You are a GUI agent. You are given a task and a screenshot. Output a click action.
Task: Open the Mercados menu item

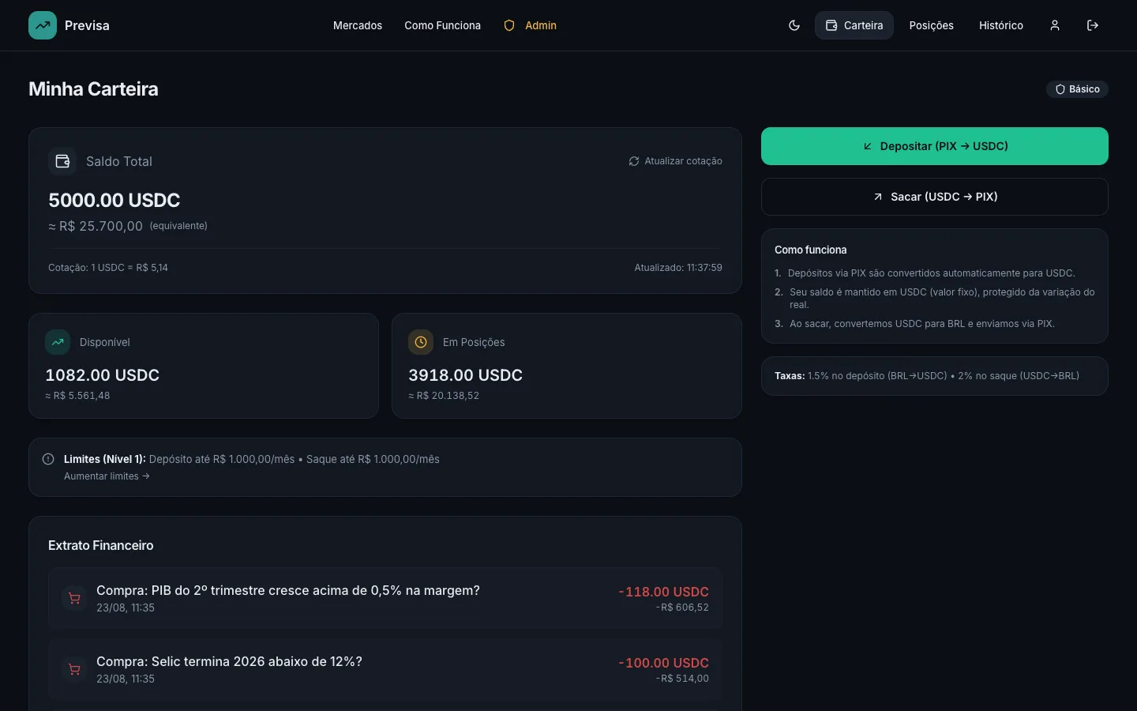358,25
